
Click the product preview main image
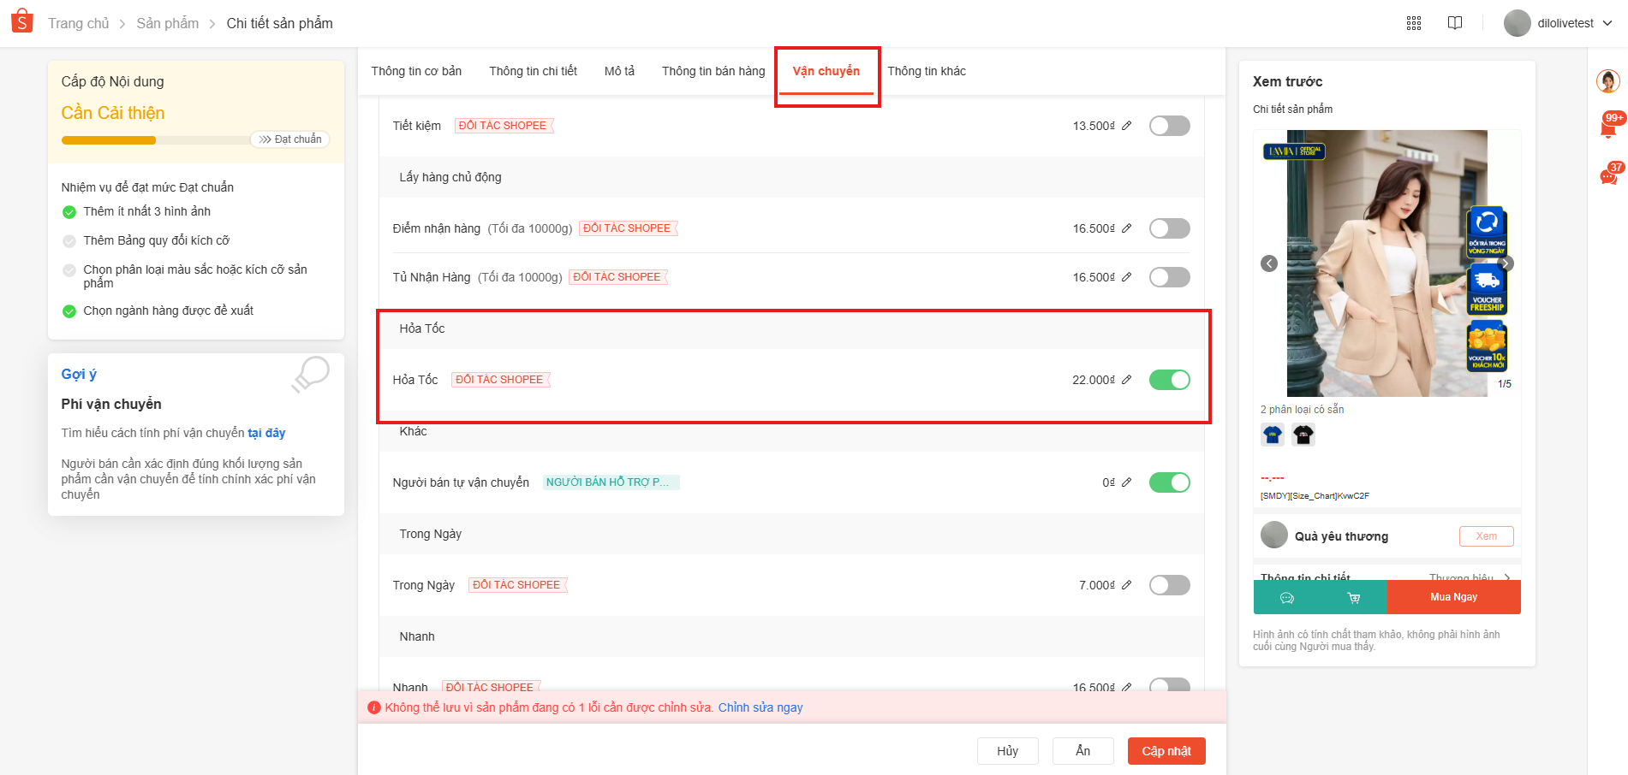pyautogui.click(x=1387, y=263)
